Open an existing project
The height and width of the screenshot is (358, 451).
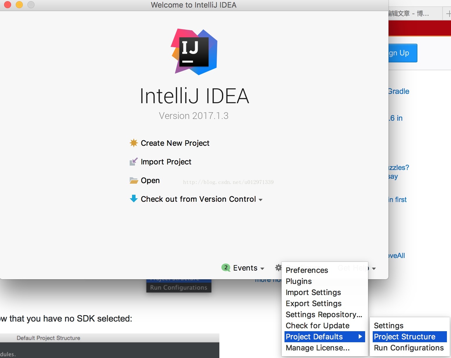pos(150,180)
